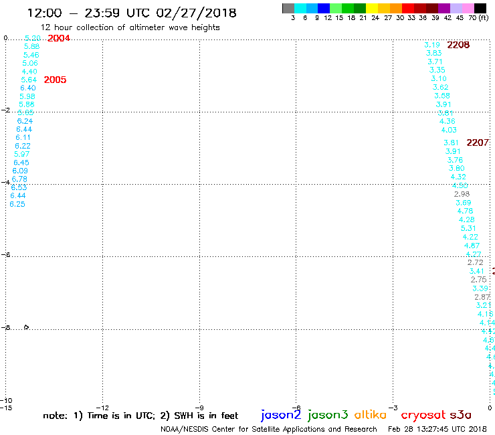Select the bright red swatch above the 33 label
Screen dimensions: 495x435
408,8
